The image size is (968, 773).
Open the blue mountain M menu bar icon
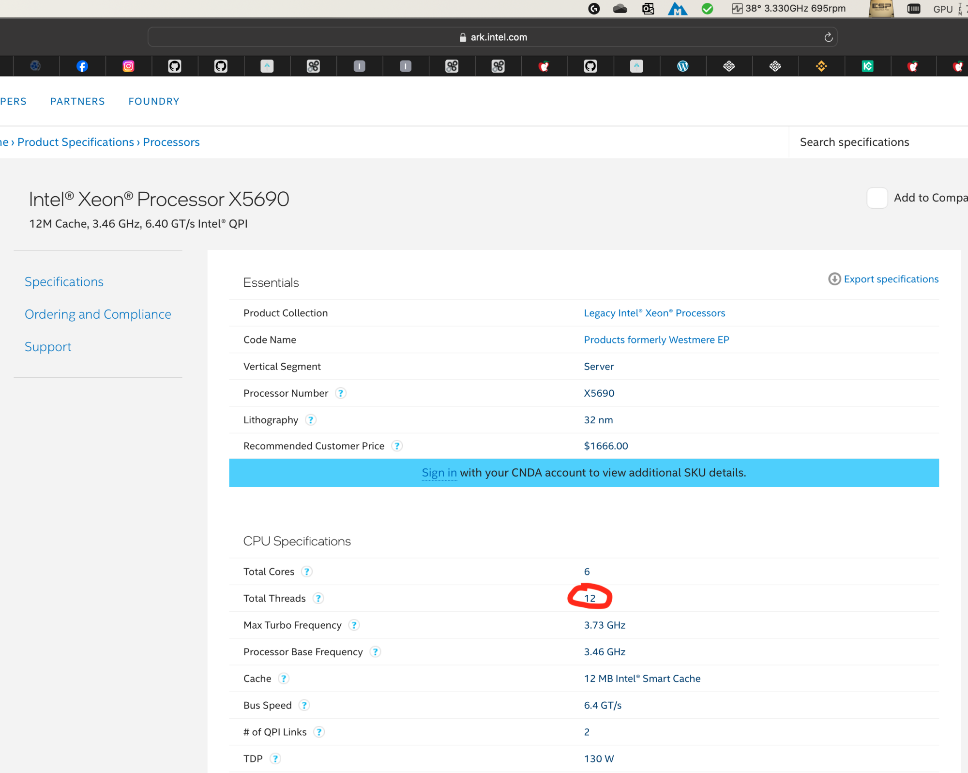678,8
